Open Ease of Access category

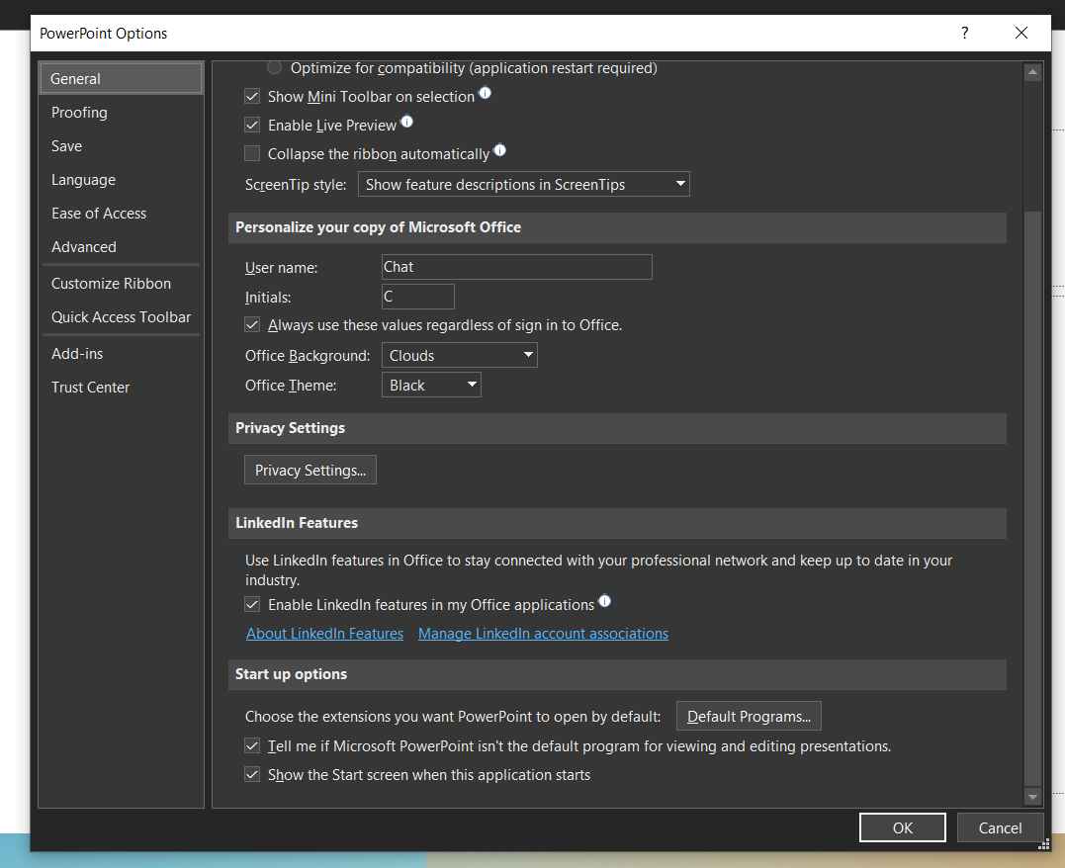click(121, 214)
